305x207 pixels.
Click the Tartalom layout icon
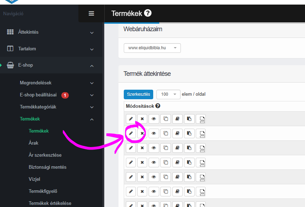coord(10,49)
